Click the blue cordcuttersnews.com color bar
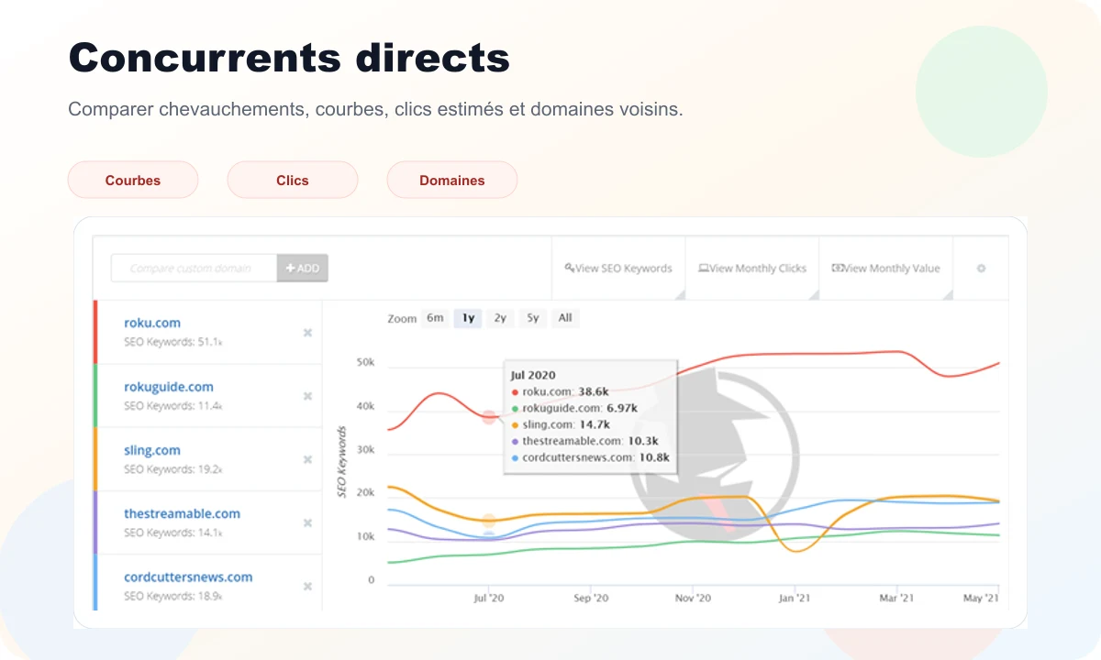This screenshot has height=660, width=1101. coord(95,582)
